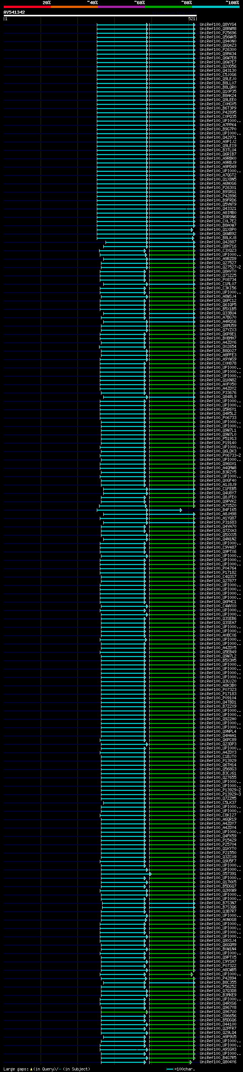Select the UniRef100_Q8AVT0 label

pos(218,272)
